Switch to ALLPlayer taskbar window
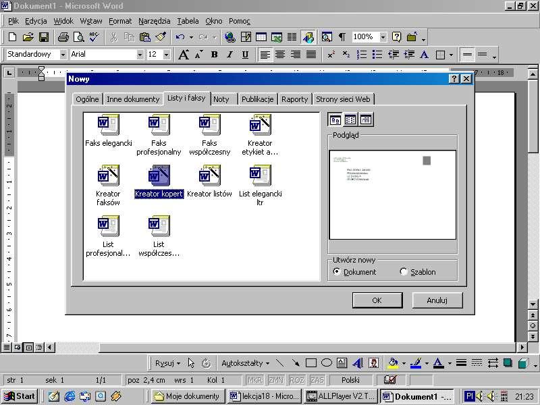The height and width of the screenshot is (405, 540). click(x=340, y=396)
